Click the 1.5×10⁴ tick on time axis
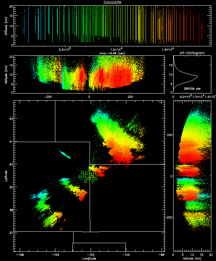 168,49
